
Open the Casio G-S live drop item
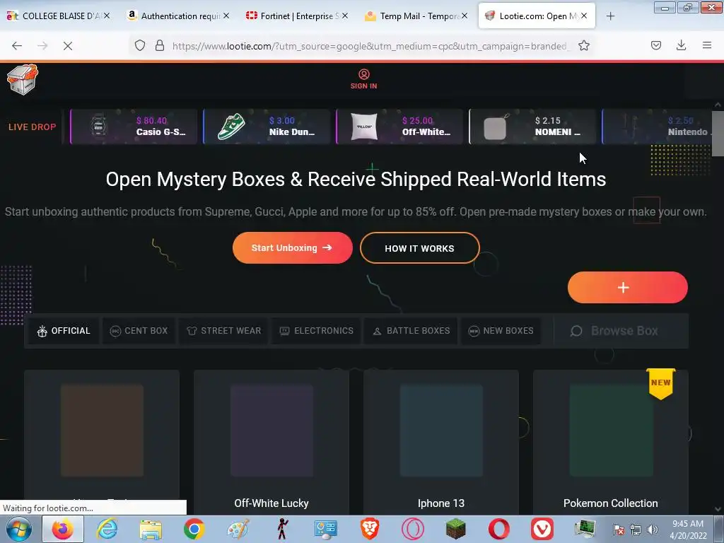(134, 127)
